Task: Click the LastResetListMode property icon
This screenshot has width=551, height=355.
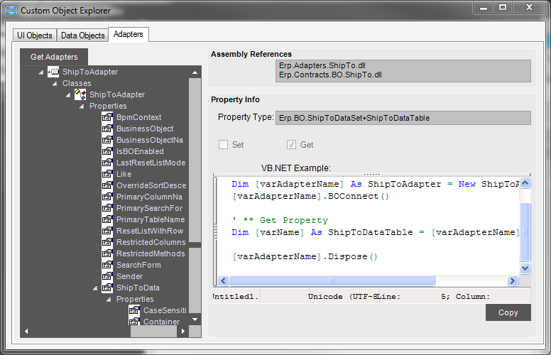Action: [x=107, y=163]
